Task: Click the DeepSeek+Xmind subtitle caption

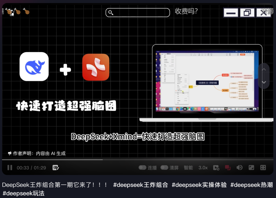Action: point(138,137)
